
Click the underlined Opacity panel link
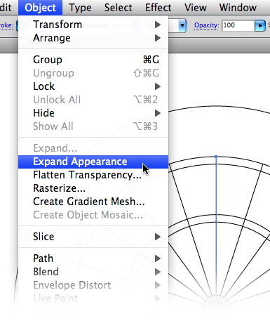click(206, 25)
